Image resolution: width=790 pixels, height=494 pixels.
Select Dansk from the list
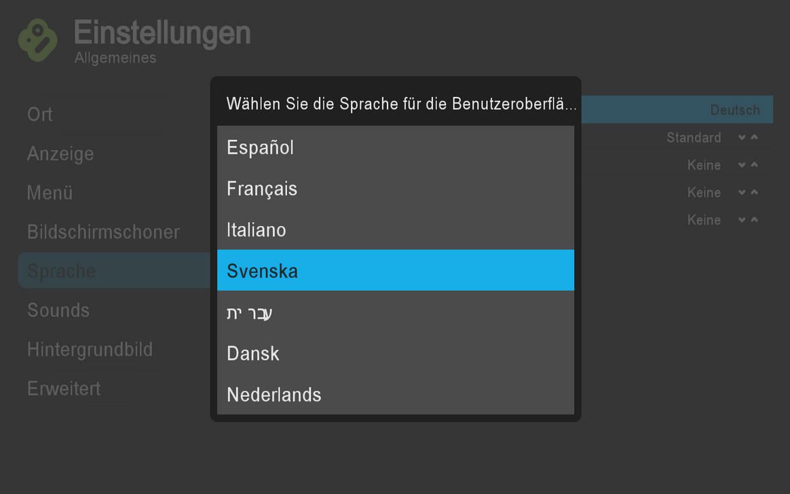395,354
